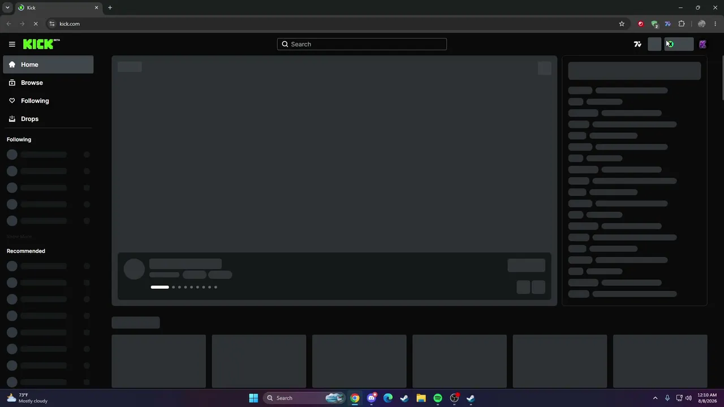
Task: Open the 7TV extension in Chrome toolbar
Action: [x=668, y=24]
